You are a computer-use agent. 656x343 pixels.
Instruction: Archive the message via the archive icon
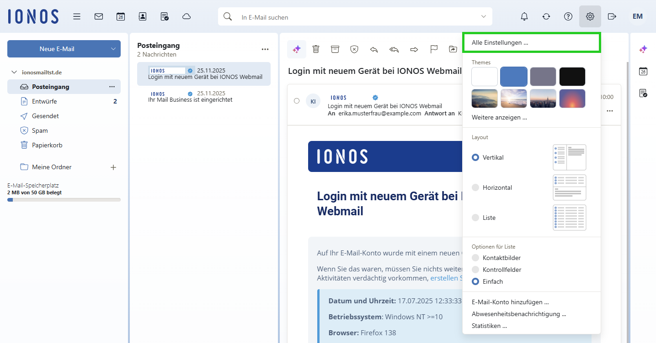point(335,49)
